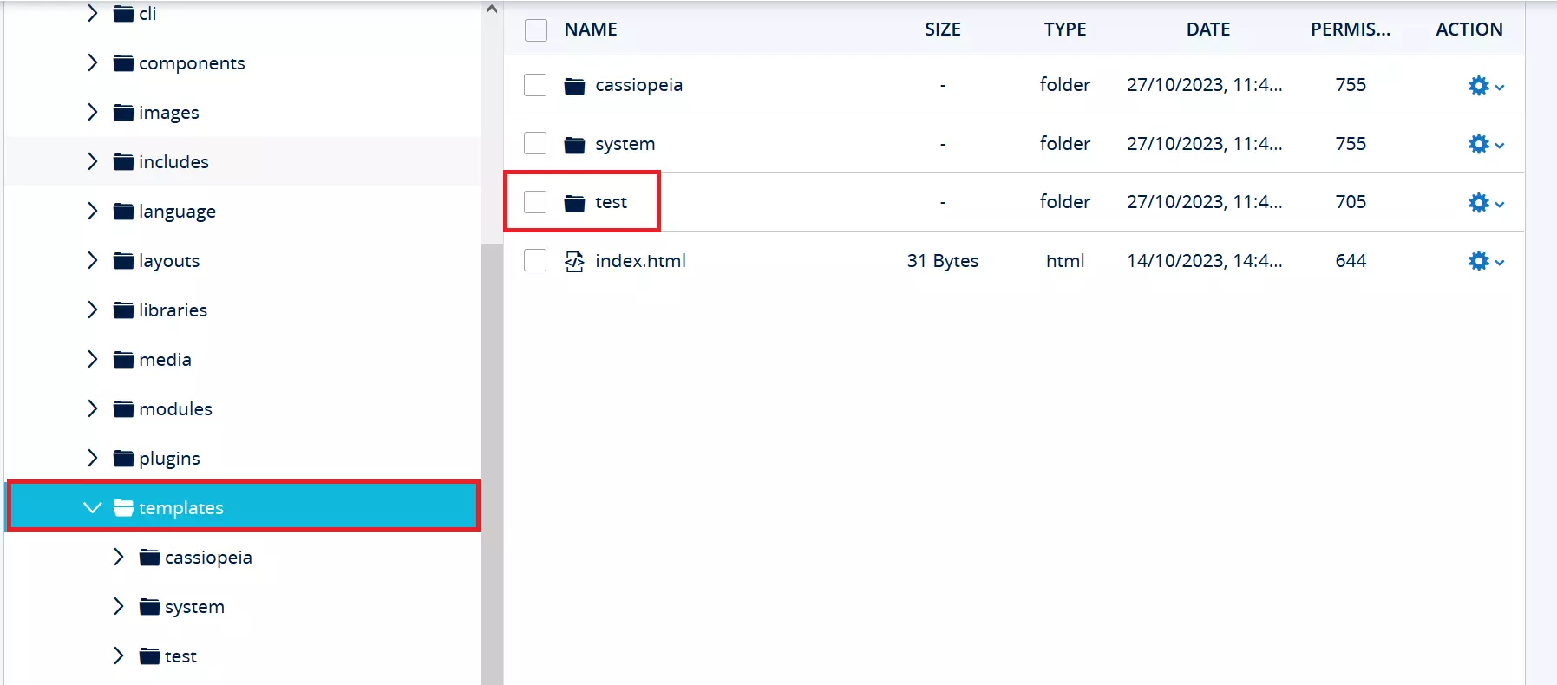Screen dimensions: 1557x685
Task: Collapse the templates folder chevron
Action: click(93, 507)
